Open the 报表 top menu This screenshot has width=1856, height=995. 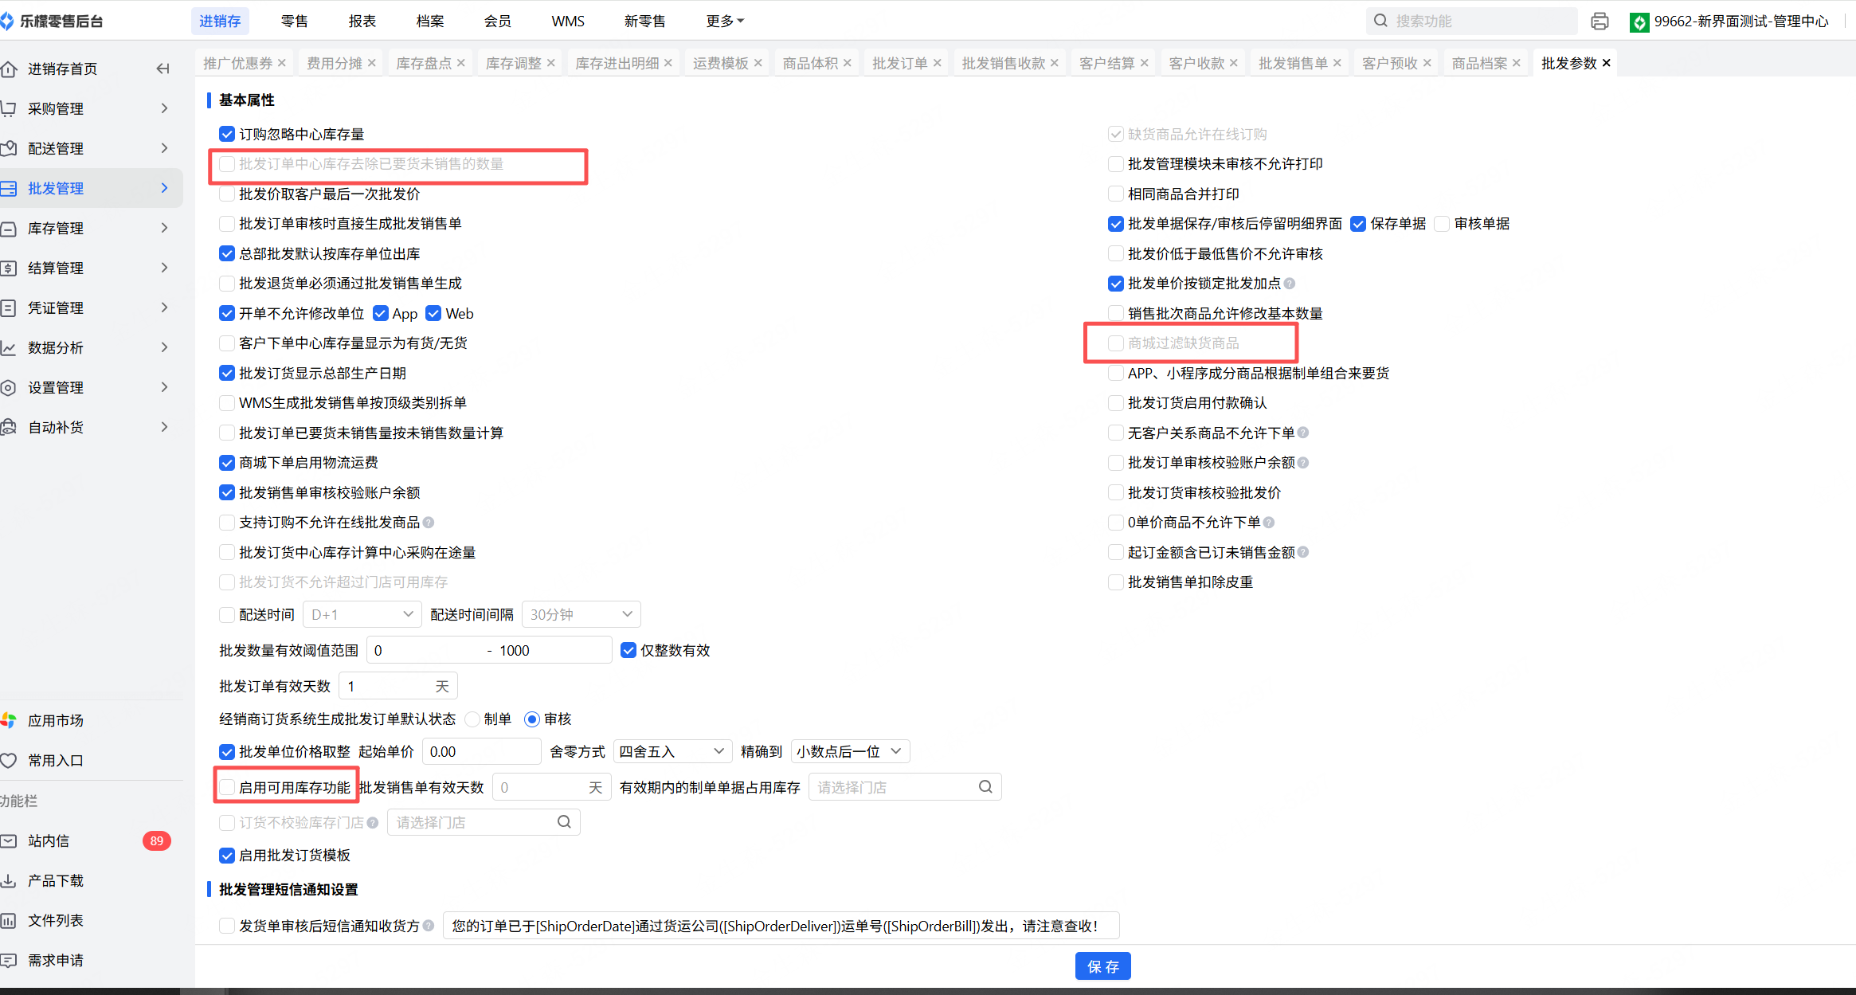coord(362,22)
